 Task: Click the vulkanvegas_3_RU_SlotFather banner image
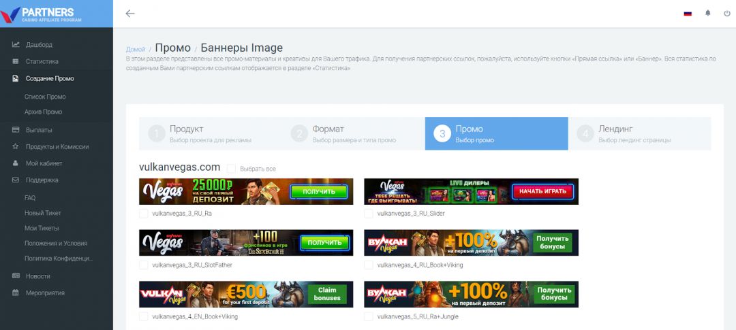(x=246, y=243)
